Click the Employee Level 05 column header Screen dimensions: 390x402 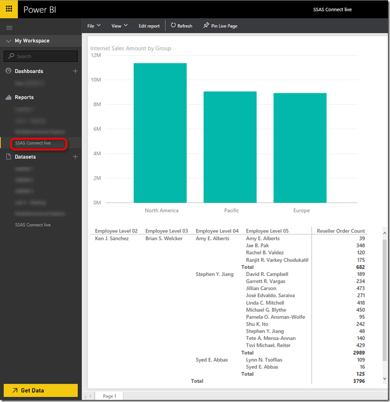[x=267, y=231]
